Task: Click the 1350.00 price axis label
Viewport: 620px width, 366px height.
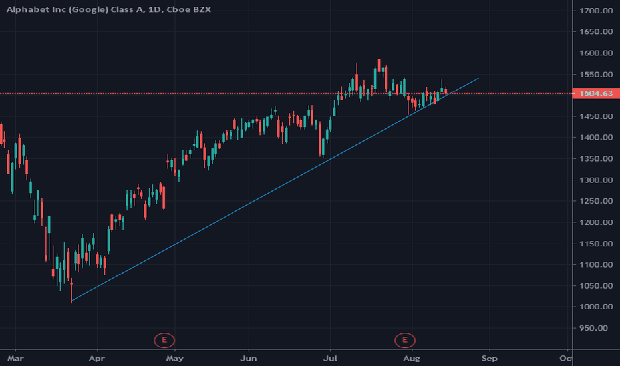Action: coord(596,158)
